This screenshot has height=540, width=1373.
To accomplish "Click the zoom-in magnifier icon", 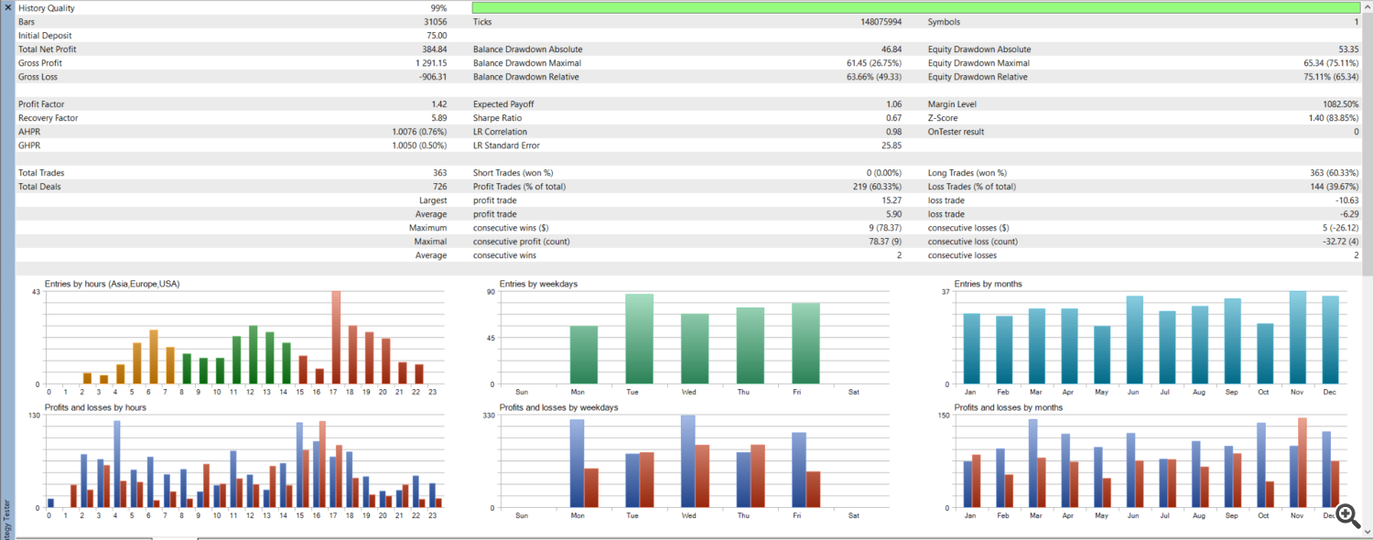I will (1346, 515).
